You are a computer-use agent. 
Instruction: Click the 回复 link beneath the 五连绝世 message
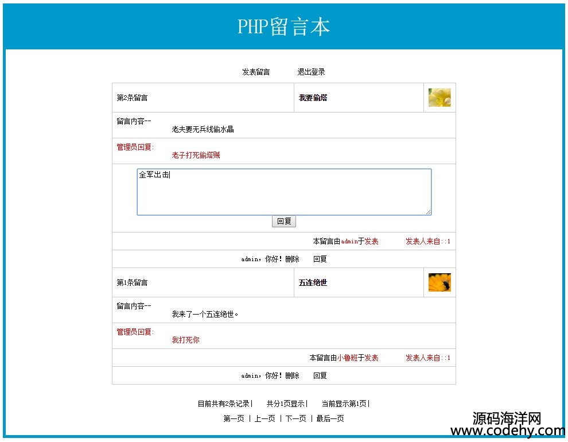point(320,376)
